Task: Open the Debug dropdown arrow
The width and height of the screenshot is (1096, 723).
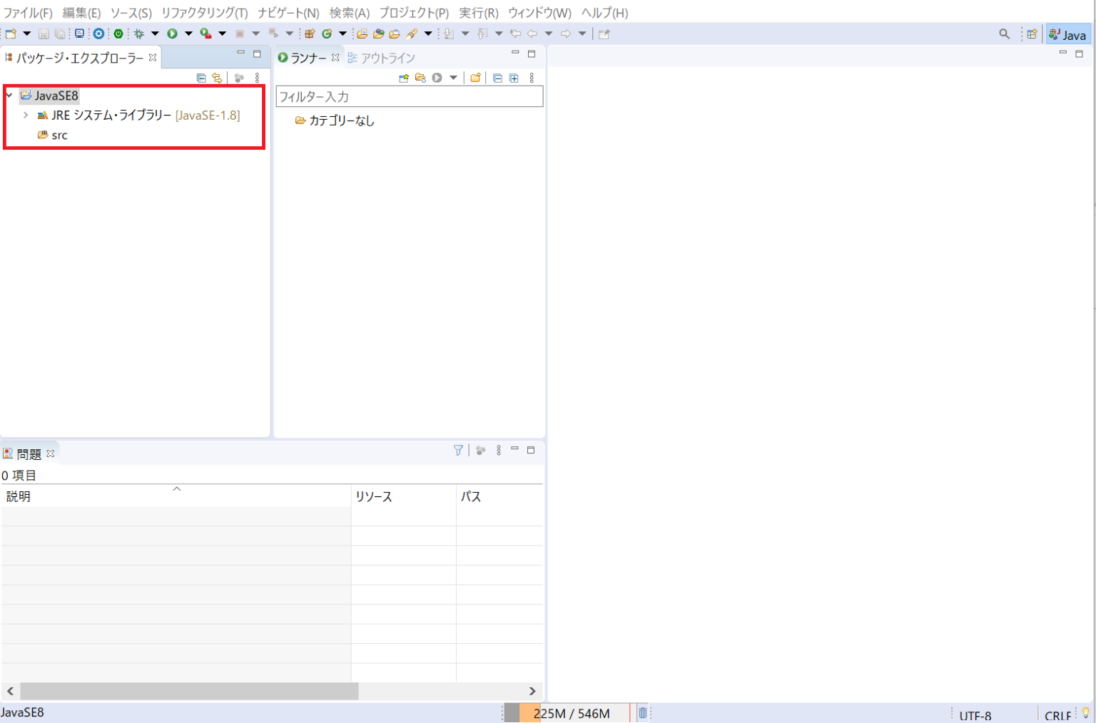Action: click(155, 34)
